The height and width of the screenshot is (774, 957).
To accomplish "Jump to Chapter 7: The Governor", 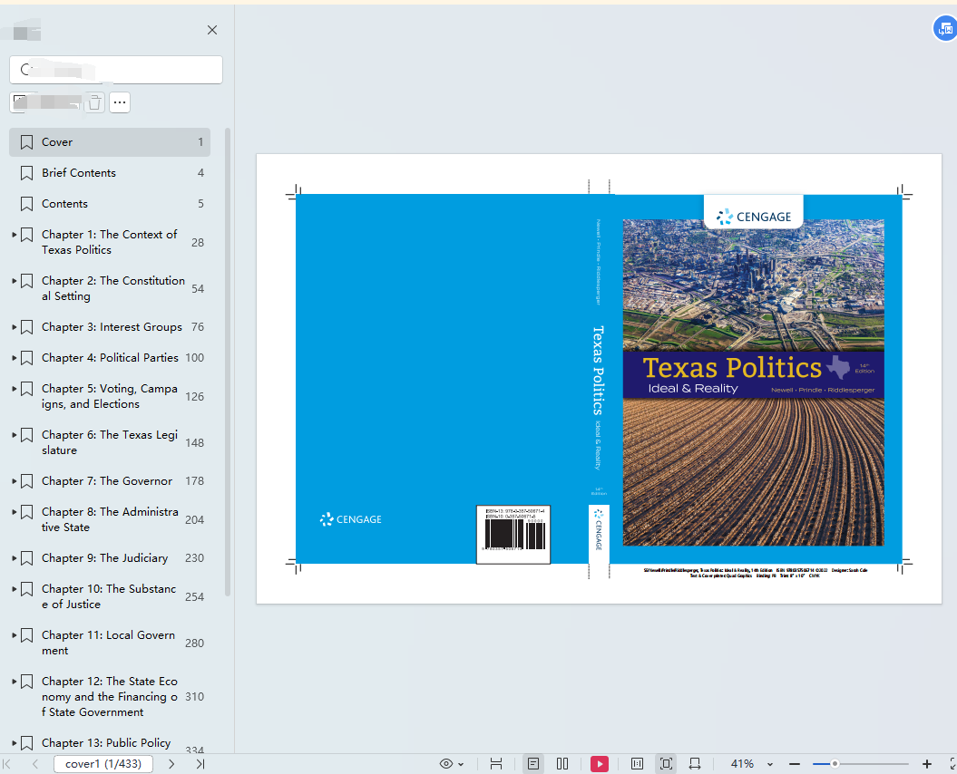I will [107, 481].
